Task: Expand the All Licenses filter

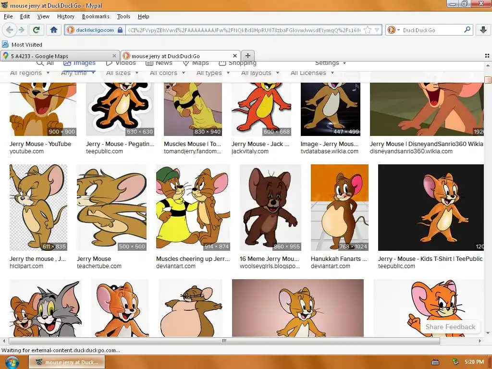Action: (x=312, y=73)
